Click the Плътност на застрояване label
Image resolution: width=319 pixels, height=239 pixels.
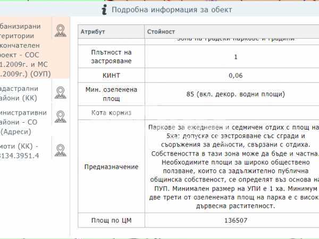[x=111, y=56]
